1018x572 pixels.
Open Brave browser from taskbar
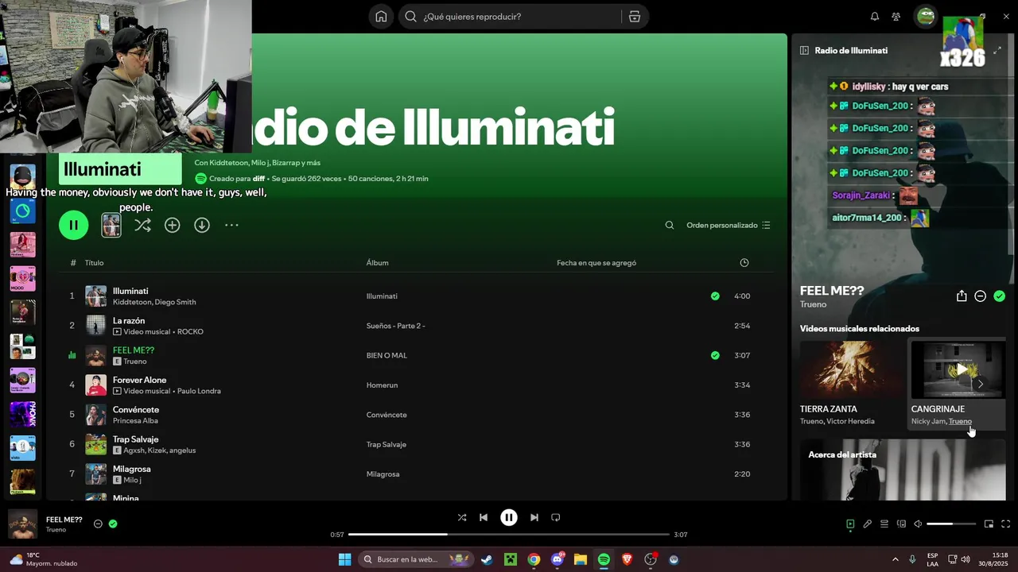[627, 560]
